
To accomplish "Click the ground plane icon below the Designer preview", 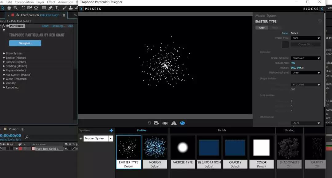I will [174, 123].
